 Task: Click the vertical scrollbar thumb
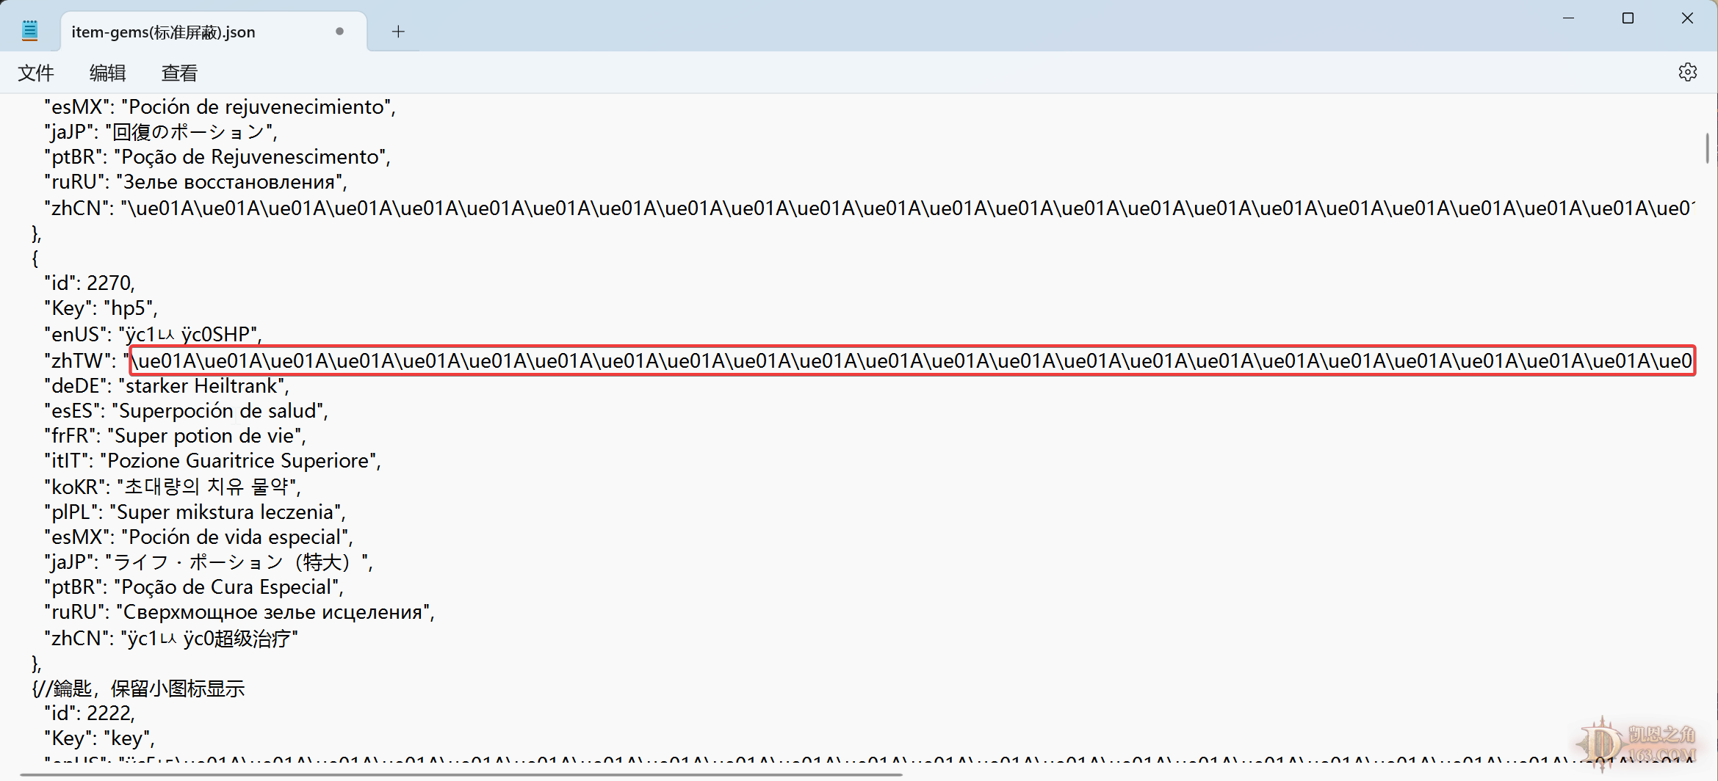1708,148
